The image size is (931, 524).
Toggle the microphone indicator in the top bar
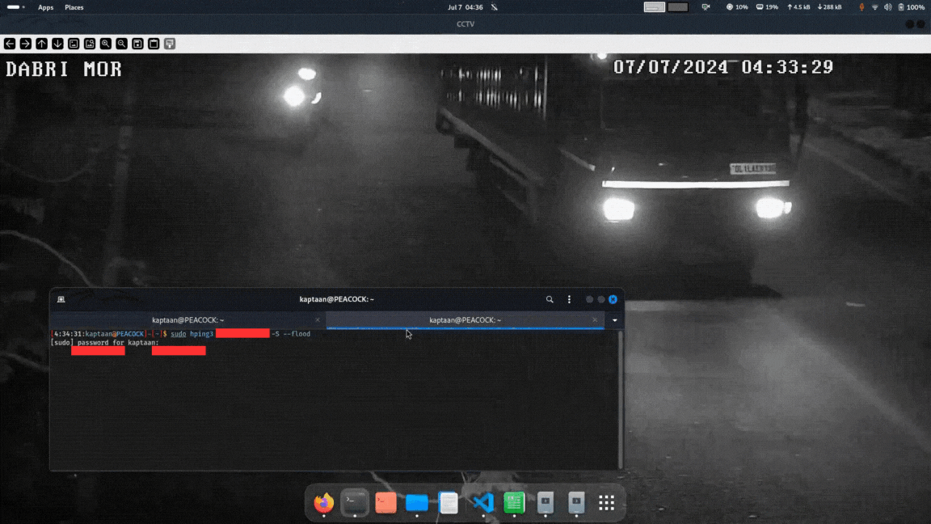click(x=861, y=6)
